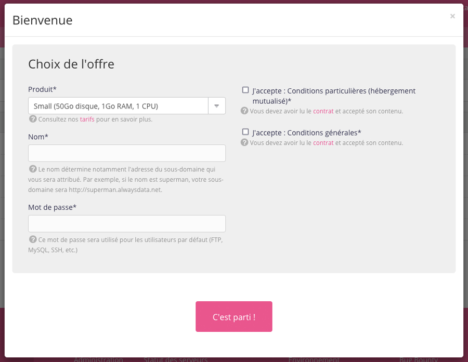Focus the Nom input field

click(x=127, y=153)
